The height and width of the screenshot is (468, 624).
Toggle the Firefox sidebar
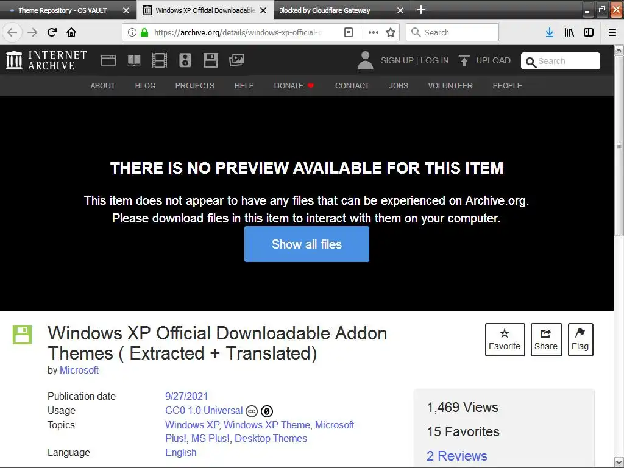coord(589,33)
